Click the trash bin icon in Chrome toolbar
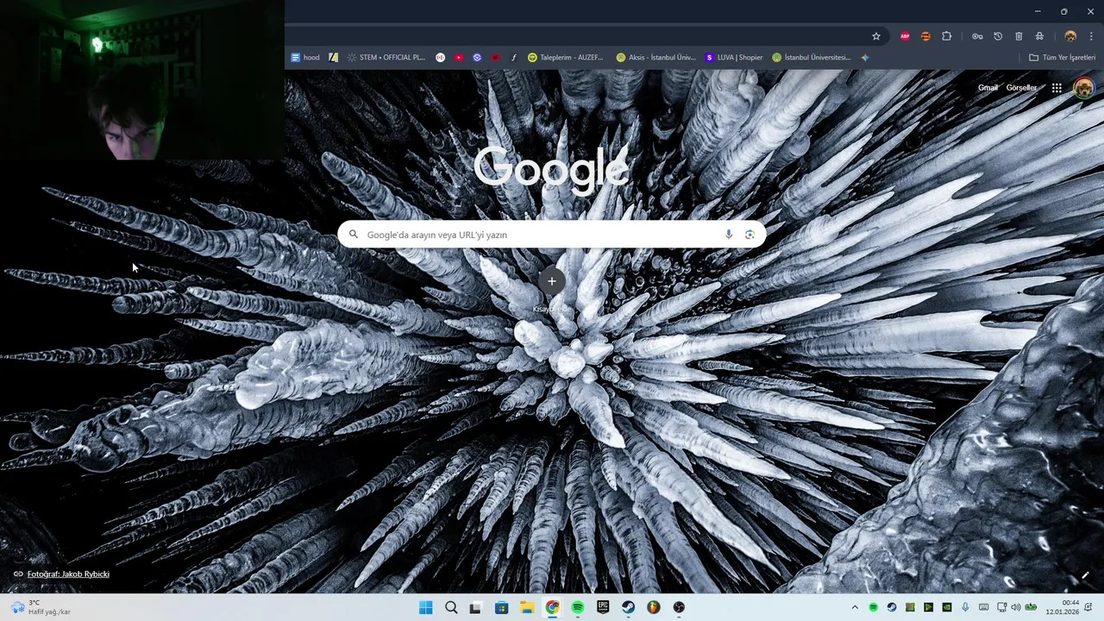Image resolution: width=1104 pixels, height=621 pixels. (x=1019, y=36)
